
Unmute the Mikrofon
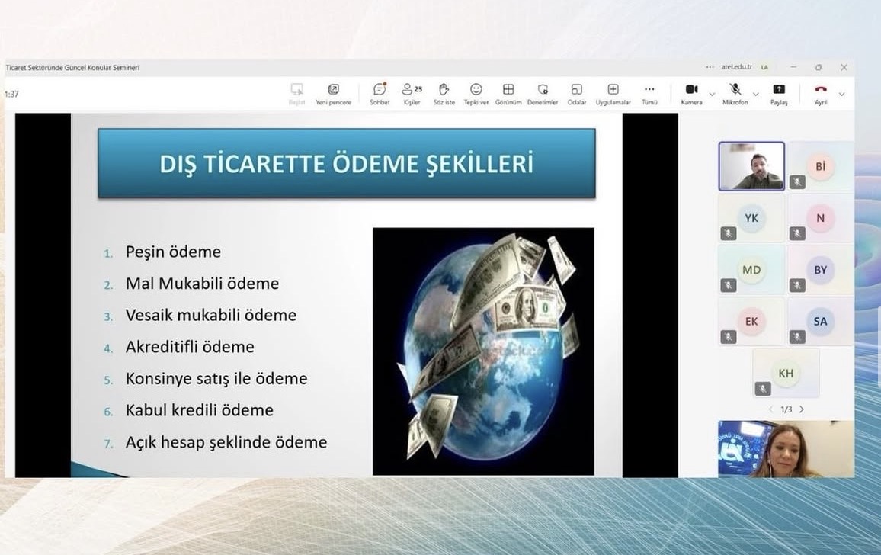pos(735,93)
